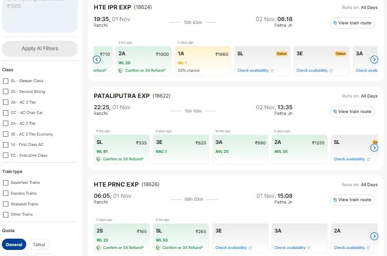Filter by Shatabdi Trains
Image resolution: width=387 pixels, height=256 pixels.
click(x=6, y=204)
